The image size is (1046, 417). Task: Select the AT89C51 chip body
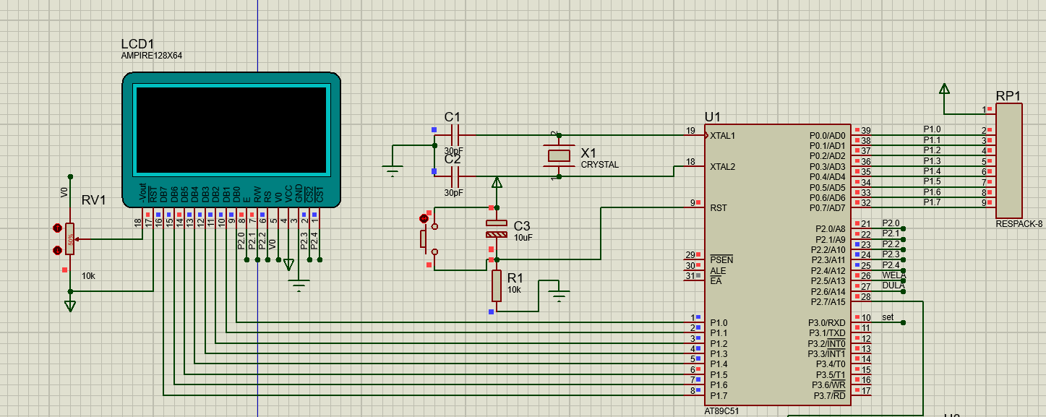(778, 265)
